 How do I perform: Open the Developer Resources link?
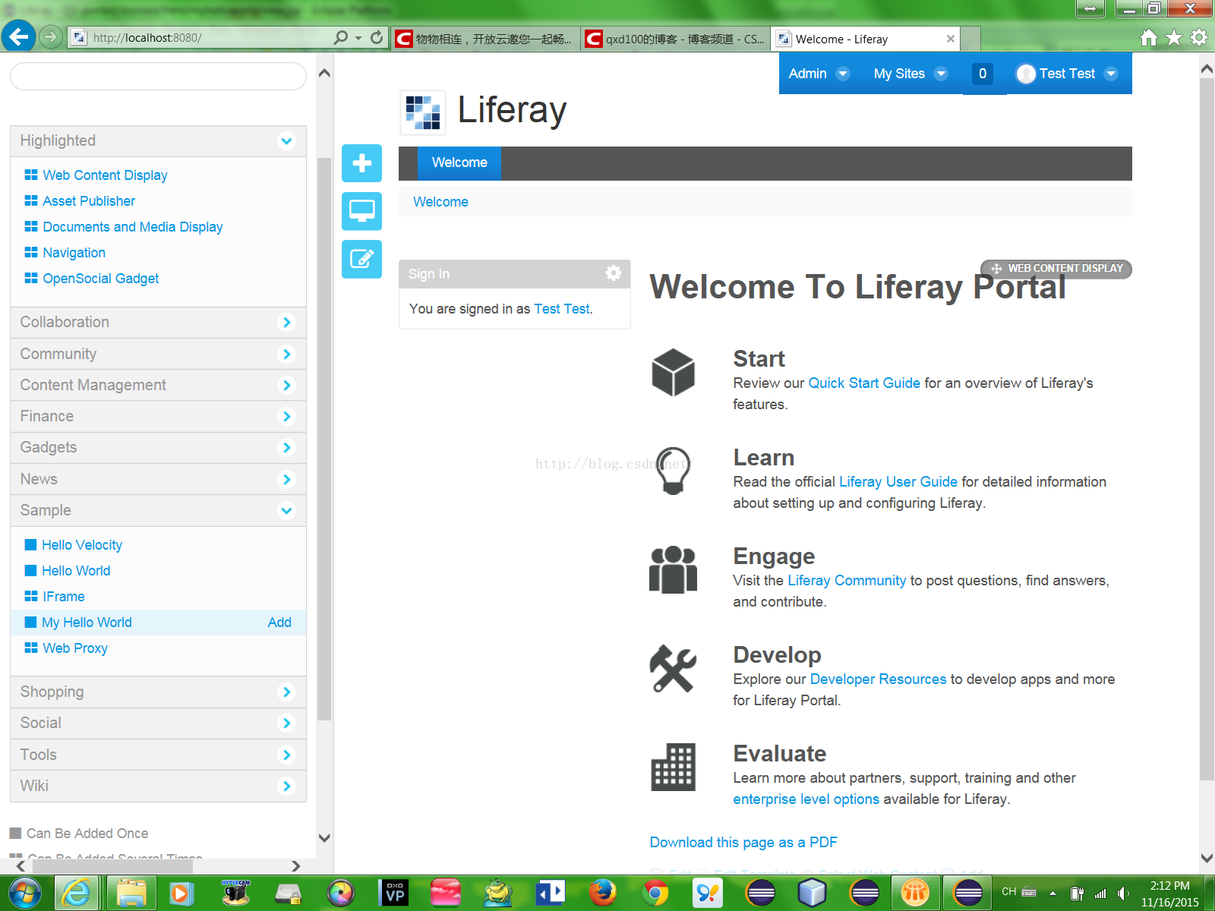click(x=879, y=679)
